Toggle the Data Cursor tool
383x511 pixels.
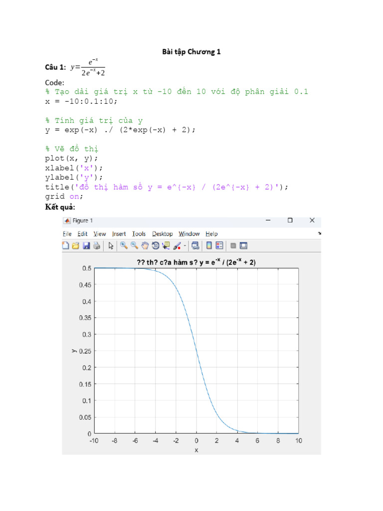point(166,246)
